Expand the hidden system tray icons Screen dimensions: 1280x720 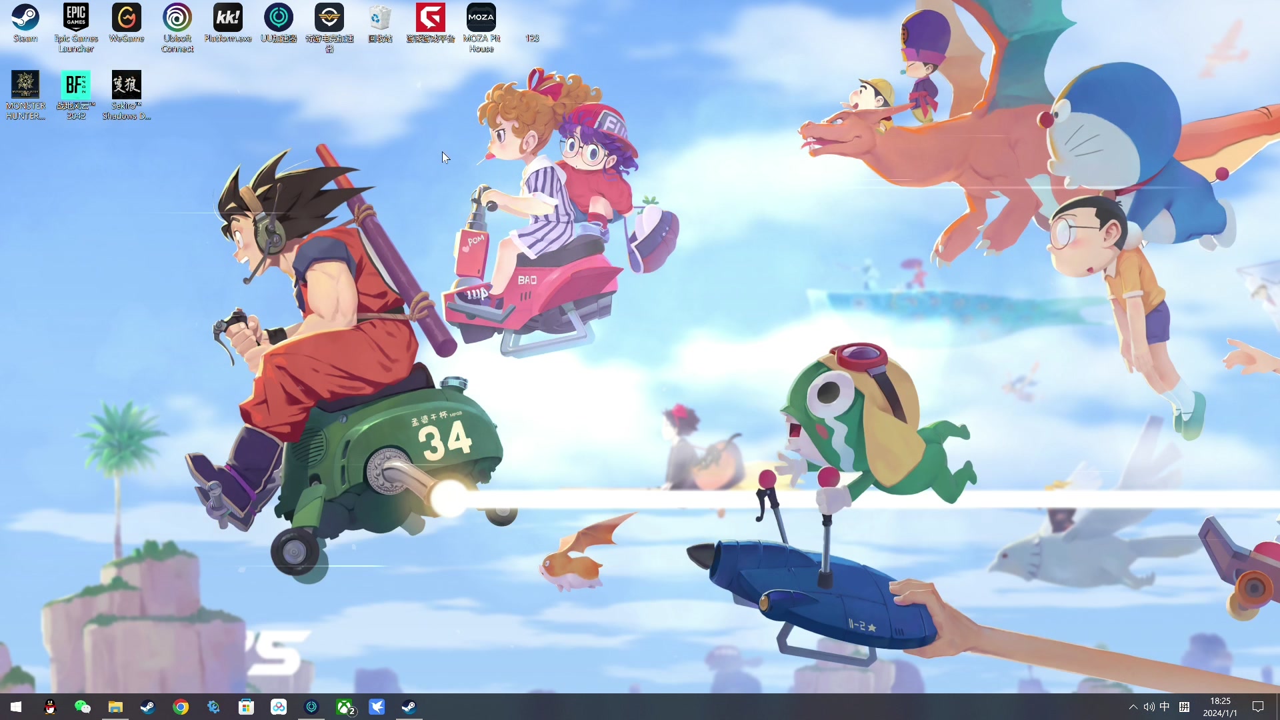[x=1133, y=707]
